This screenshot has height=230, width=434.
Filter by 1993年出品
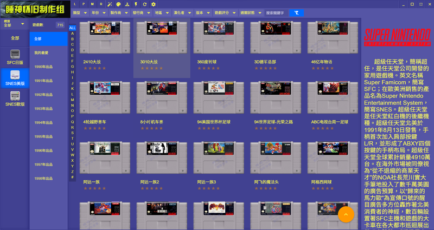click(x=49, y=109)
